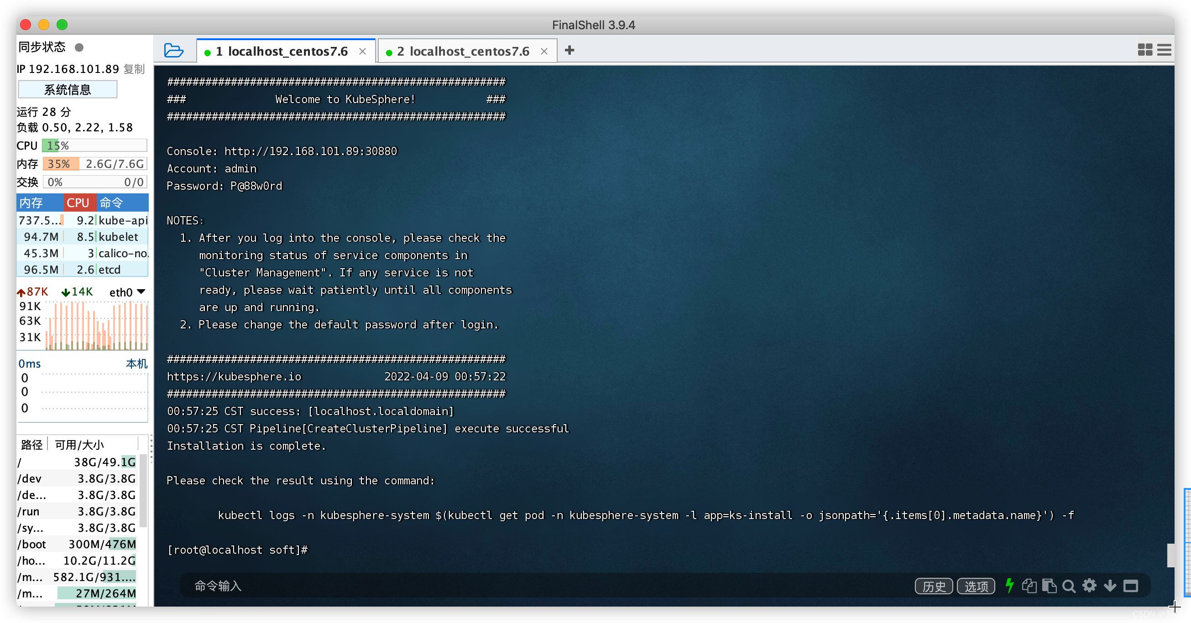The image size is (1191, 623).
Task: Open the 历史 command history button
Action: (x=934, y=586)
